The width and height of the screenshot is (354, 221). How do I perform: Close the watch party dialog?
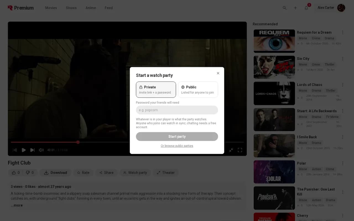pos(218,73)
